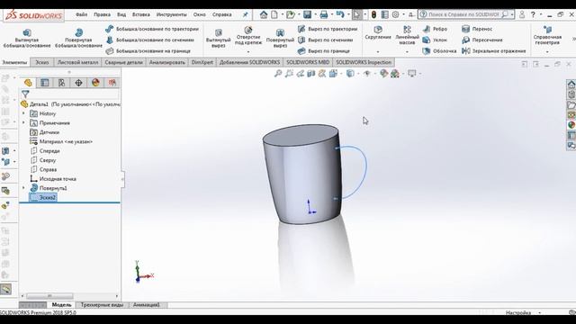Click the Линейный массив tool
The width and height of the screenshot is (576, 324).
407,35
